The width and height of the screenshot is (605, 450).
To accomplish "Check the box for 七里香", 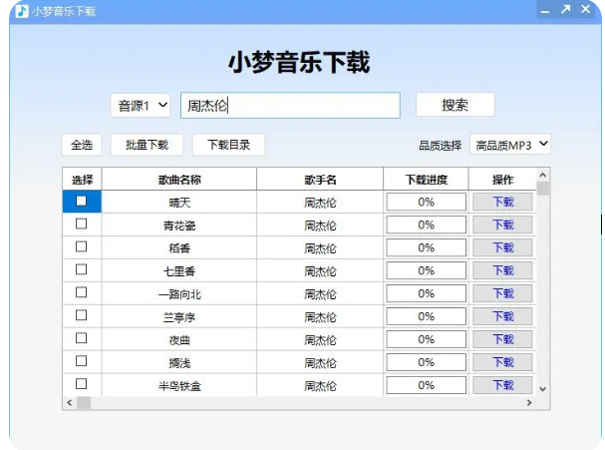I will 82,269.
